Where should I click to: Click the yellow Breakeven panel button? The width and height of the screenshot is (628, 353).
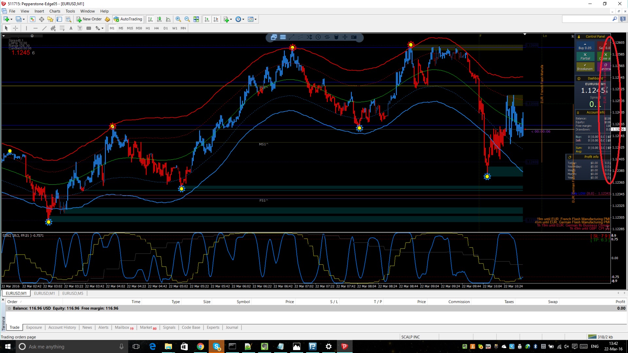(x=585, y=67)
